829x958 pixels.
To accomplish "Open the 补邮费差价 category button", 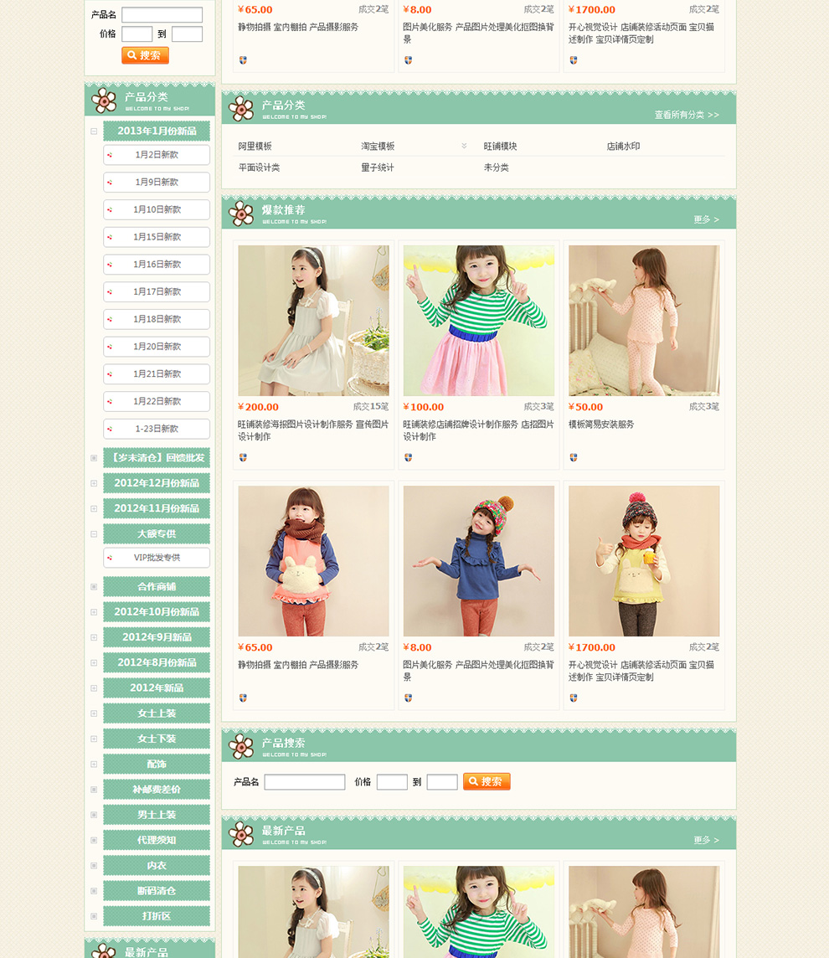I will coord(157,790).
